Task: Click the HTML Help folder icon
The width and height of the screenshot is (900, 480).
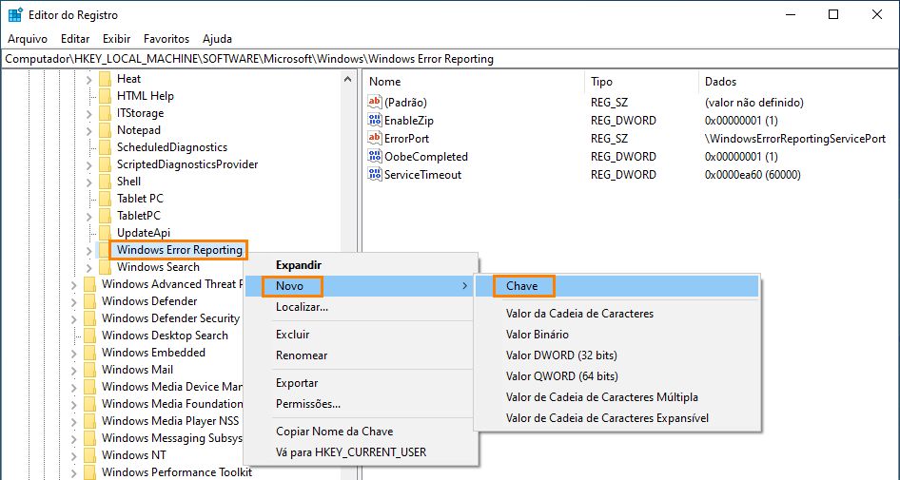Action: (105, 96)
